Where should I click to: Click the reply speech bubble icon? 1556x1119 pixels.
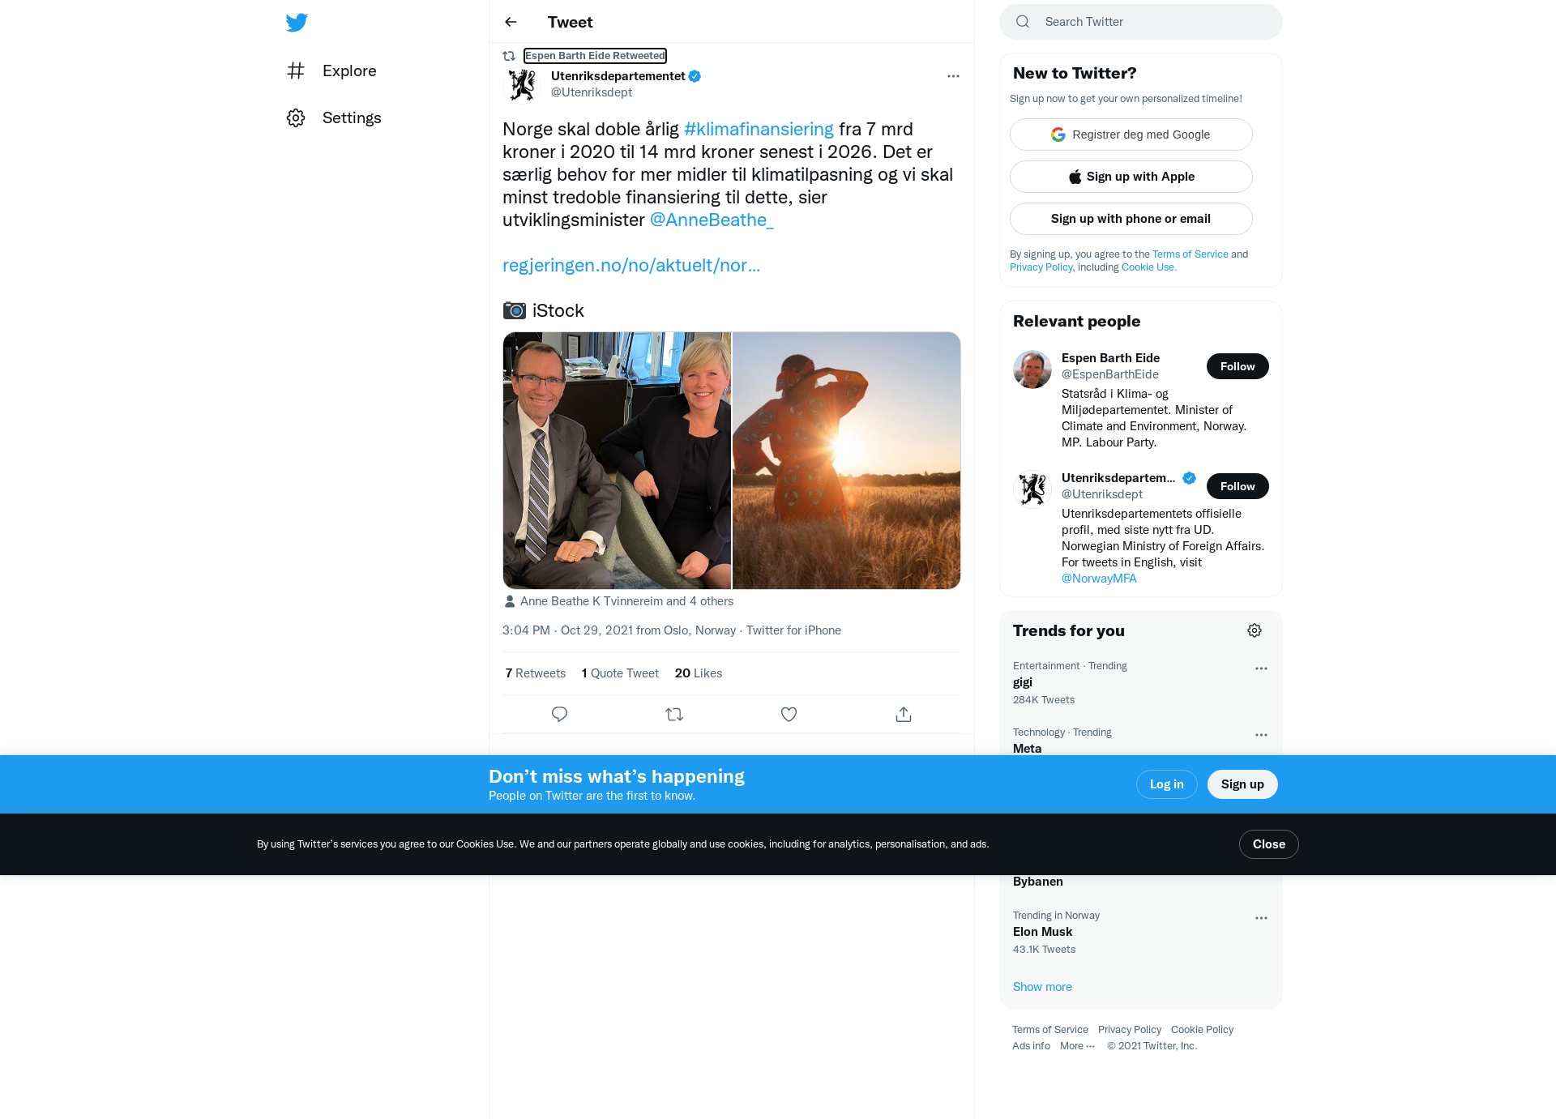pos(559,714)
